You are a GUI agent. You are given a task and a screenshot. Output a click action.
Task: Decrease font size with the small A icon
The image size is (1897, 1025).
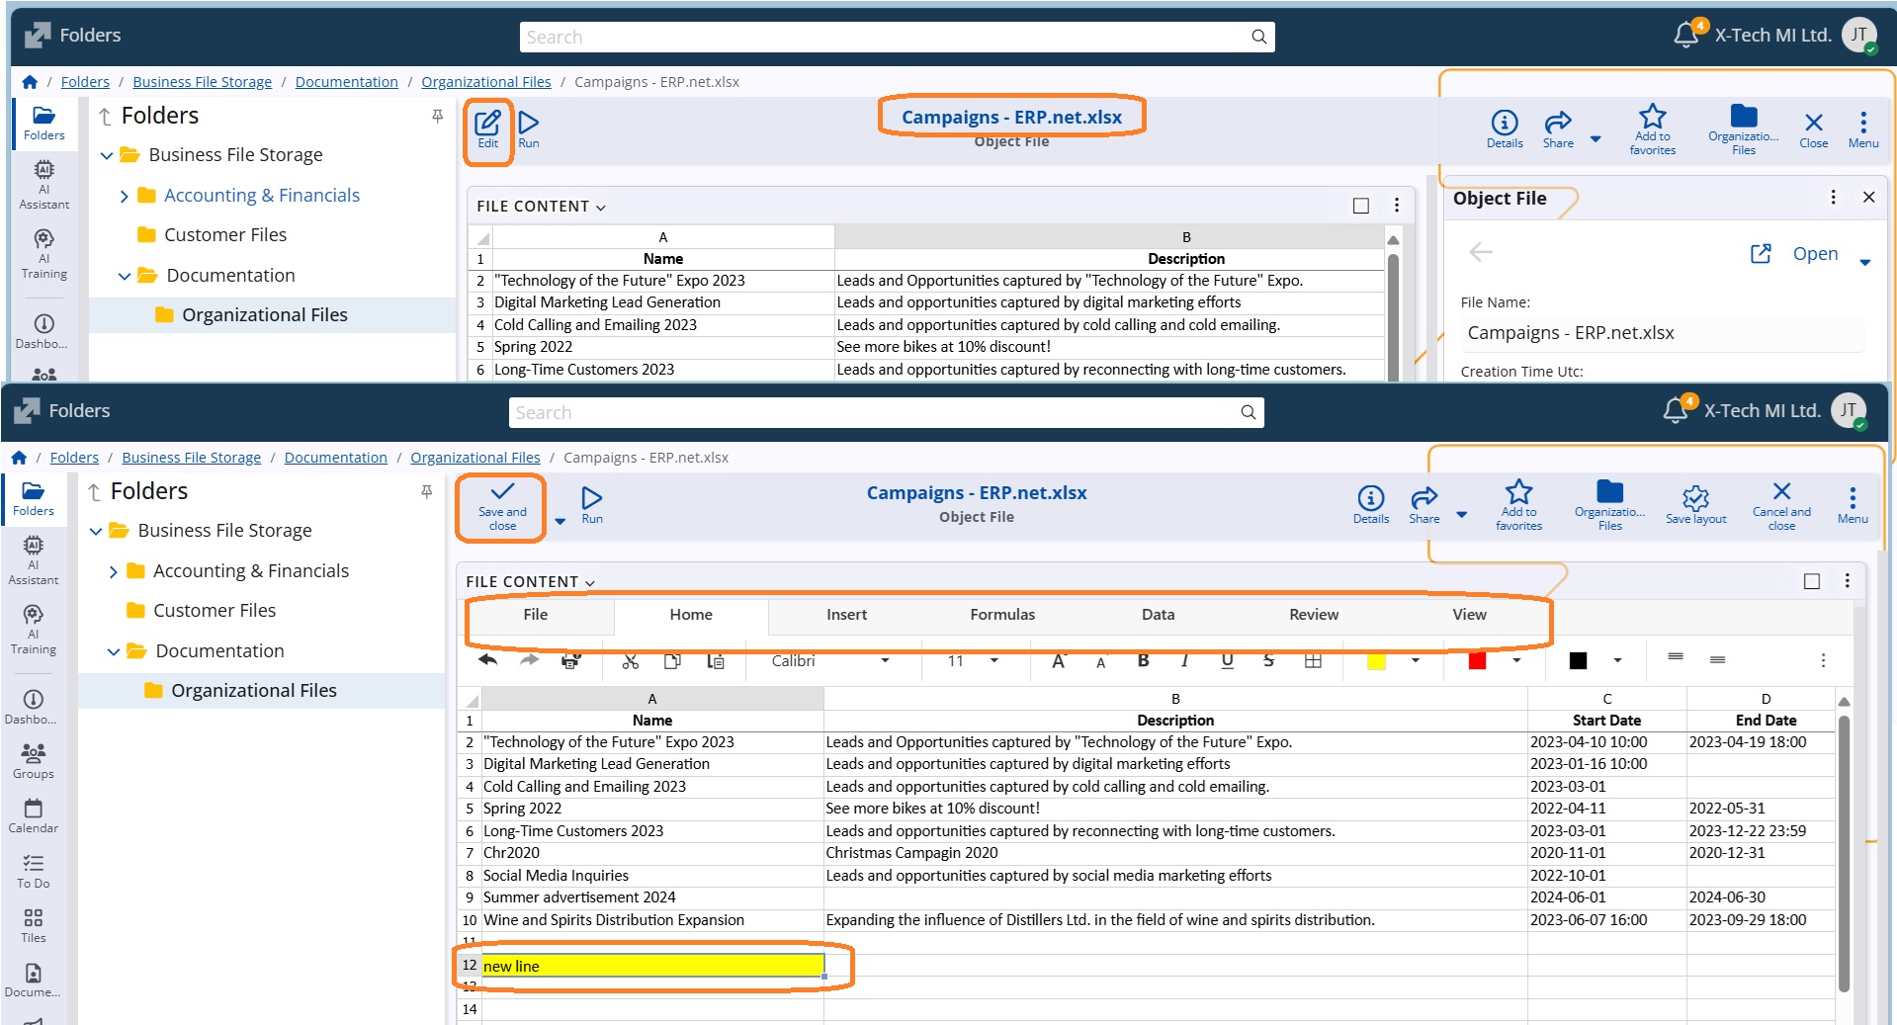(1101, 661)
